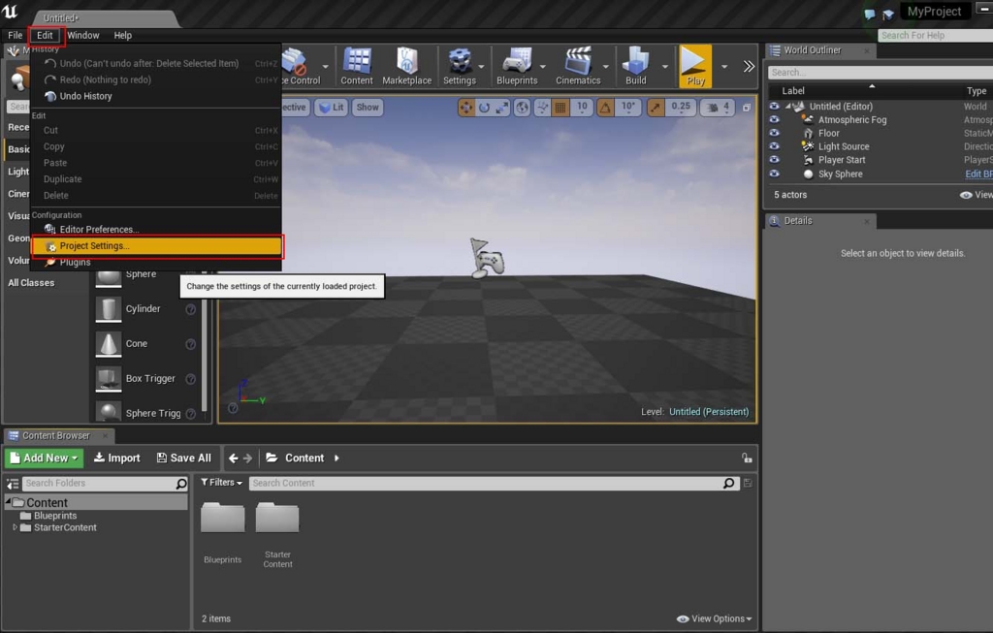Open the Lit view mode menu
Viewport: 993px width, 633px height.
pos(332,107)
